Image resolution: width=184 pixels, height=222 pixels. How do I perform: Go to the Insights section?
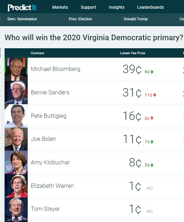(x=117, y=7)
